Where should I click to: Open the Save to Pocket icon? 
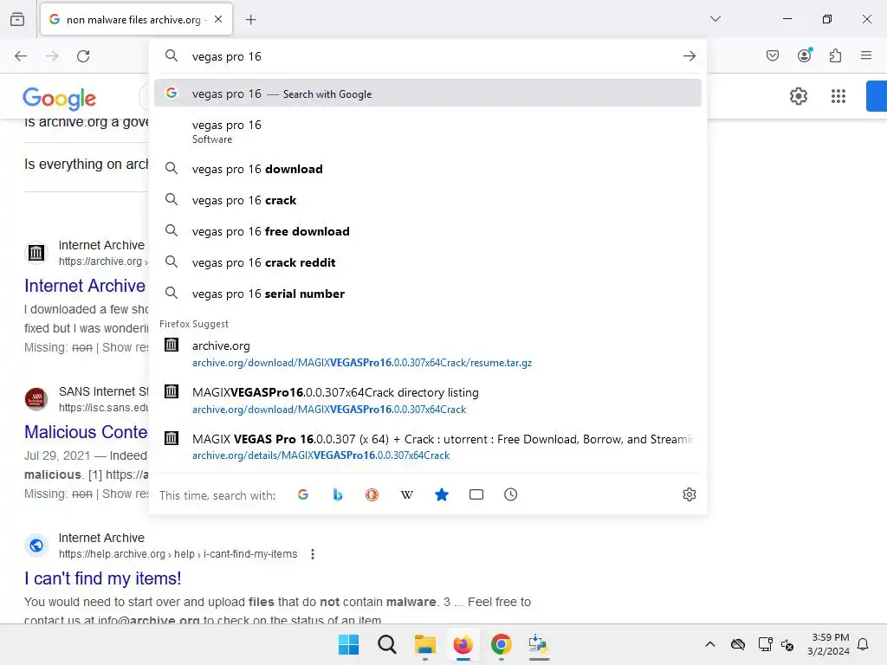(x=772, y=55)
